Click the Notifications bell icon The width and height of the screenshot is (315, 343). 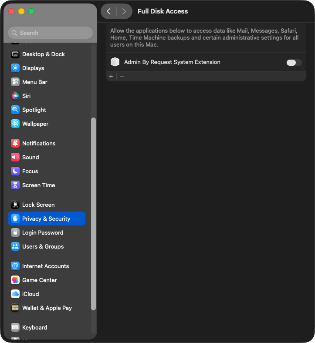[15, 144]
